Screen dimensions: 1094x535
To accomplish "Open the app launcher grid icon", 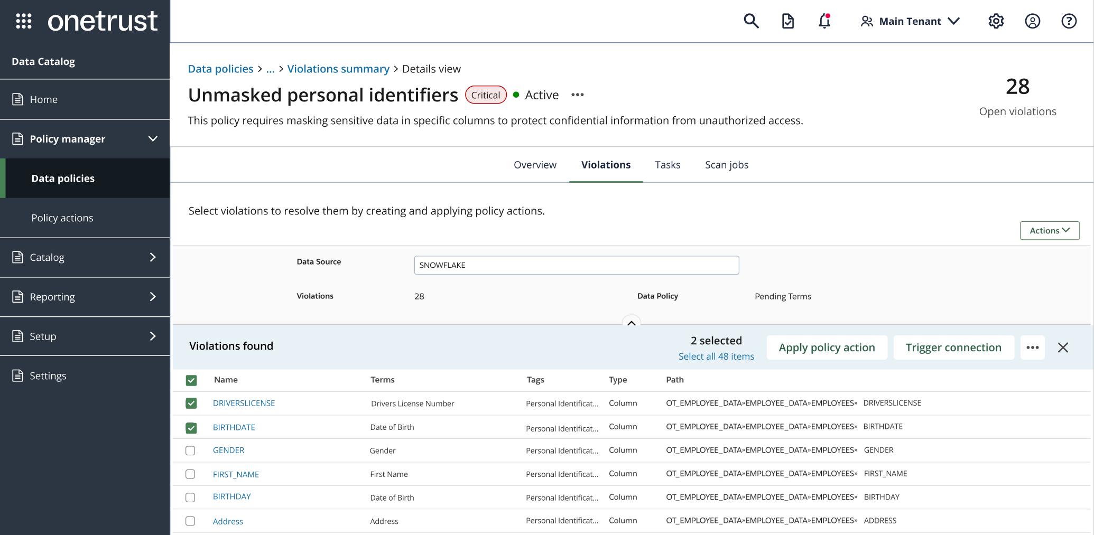I will [23, 21].
